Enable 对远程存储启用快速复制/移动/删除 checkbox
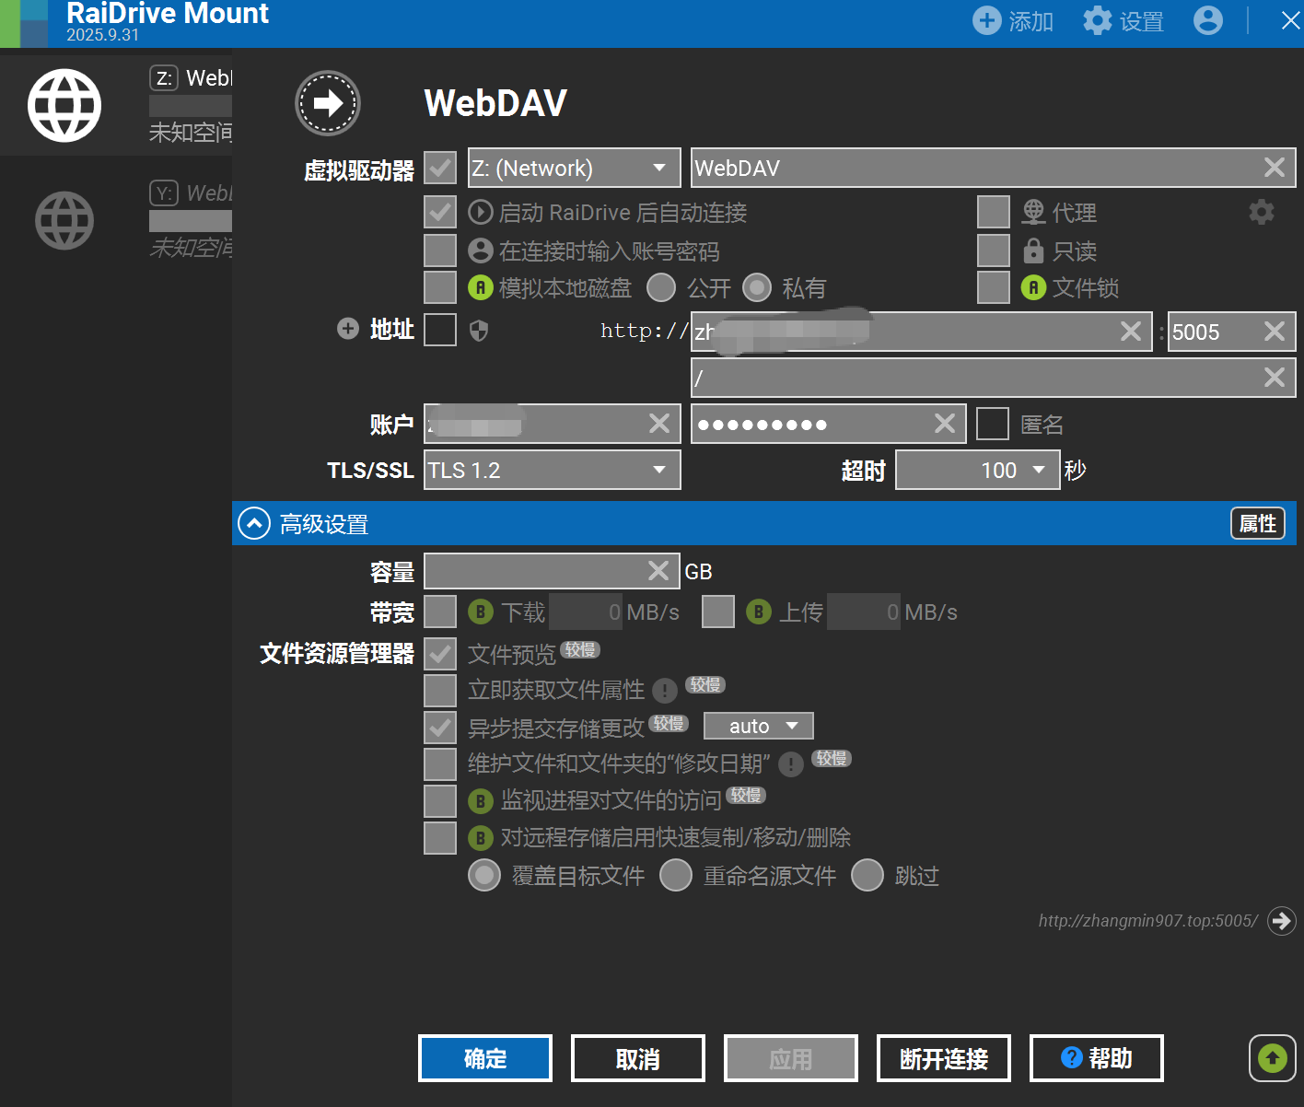 click(x=440, y=838)
